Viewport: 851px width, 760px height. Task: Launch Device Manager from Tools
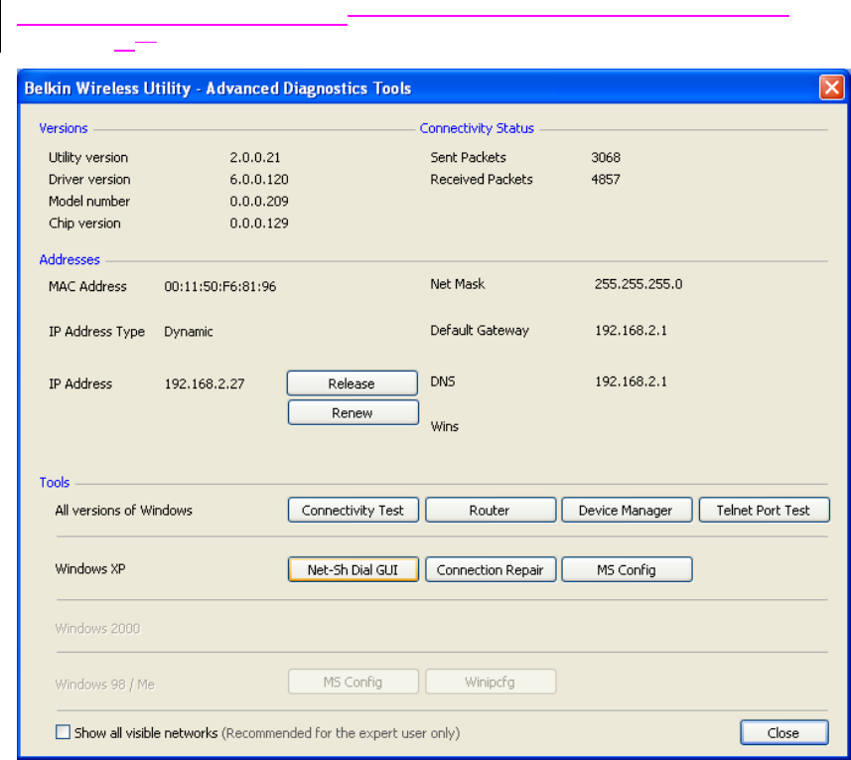point(626,511)
